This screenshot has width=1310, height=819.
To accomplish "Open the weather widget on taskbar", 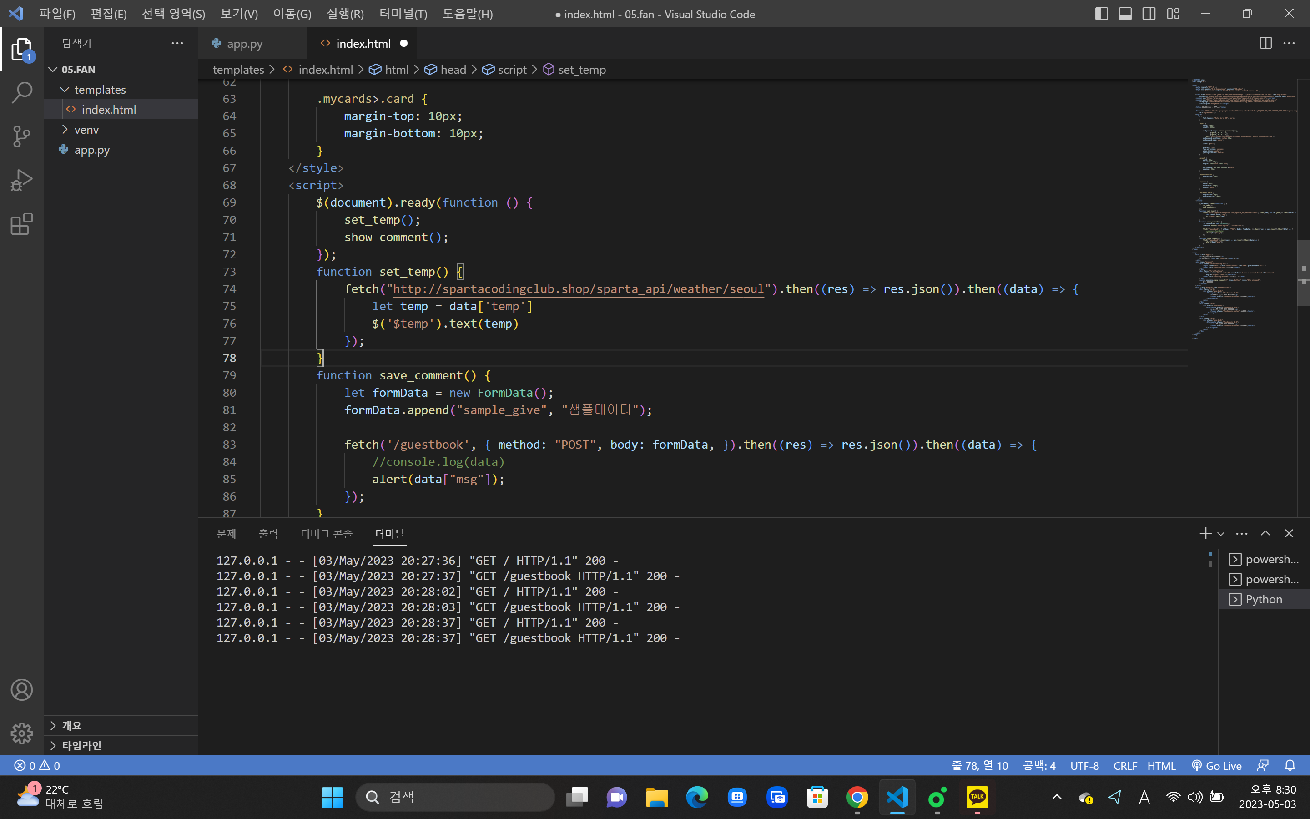I will 60,797.
